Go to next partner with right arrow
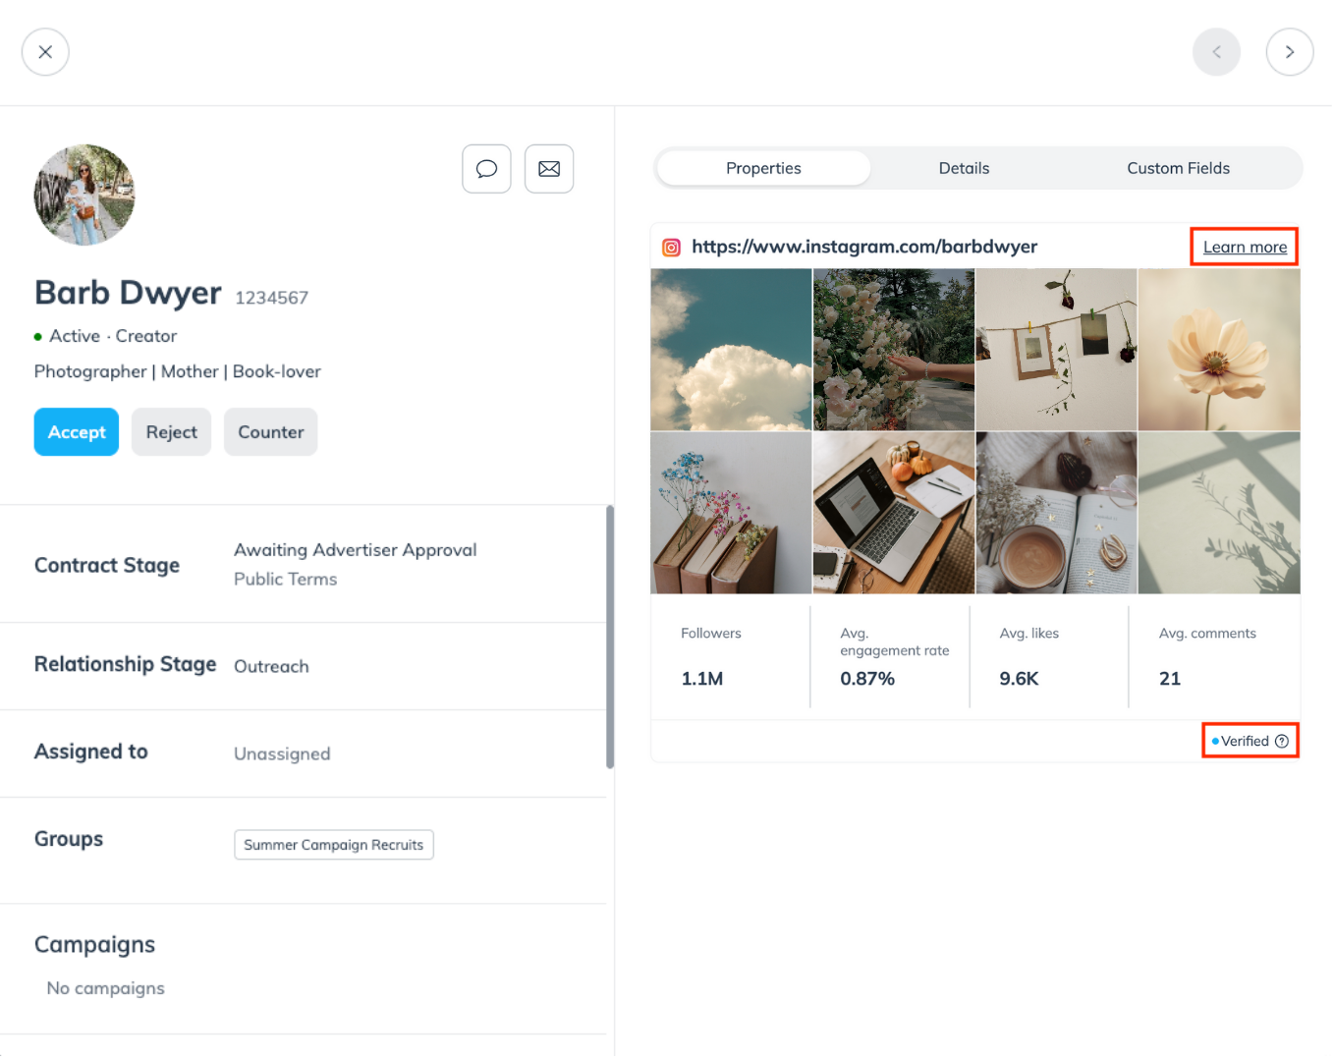1334x1061 pixels. (x=1289, y=52)
